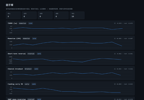Viewport: 144px width, 100px height.
Task: Click the momentum tag beside TSMOM (1w)
Action: coord(23,23)
